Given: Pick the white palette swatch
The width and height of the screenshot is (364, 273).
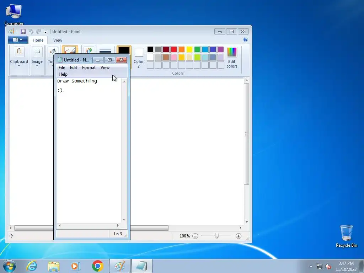Looking at the screenshot, I should click(x=150, y=57).
